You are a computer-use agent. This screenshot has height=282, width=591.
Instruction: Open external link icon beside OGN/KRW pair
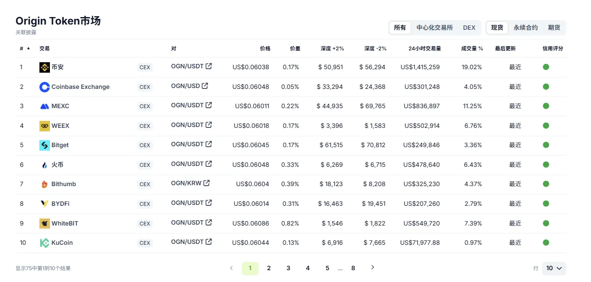click(206, 183)
